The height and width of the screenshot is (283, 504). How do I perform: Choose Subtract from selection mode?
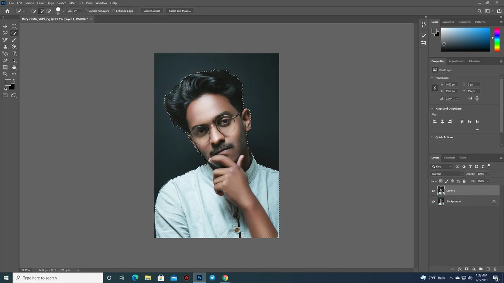(x=49, y=11)
